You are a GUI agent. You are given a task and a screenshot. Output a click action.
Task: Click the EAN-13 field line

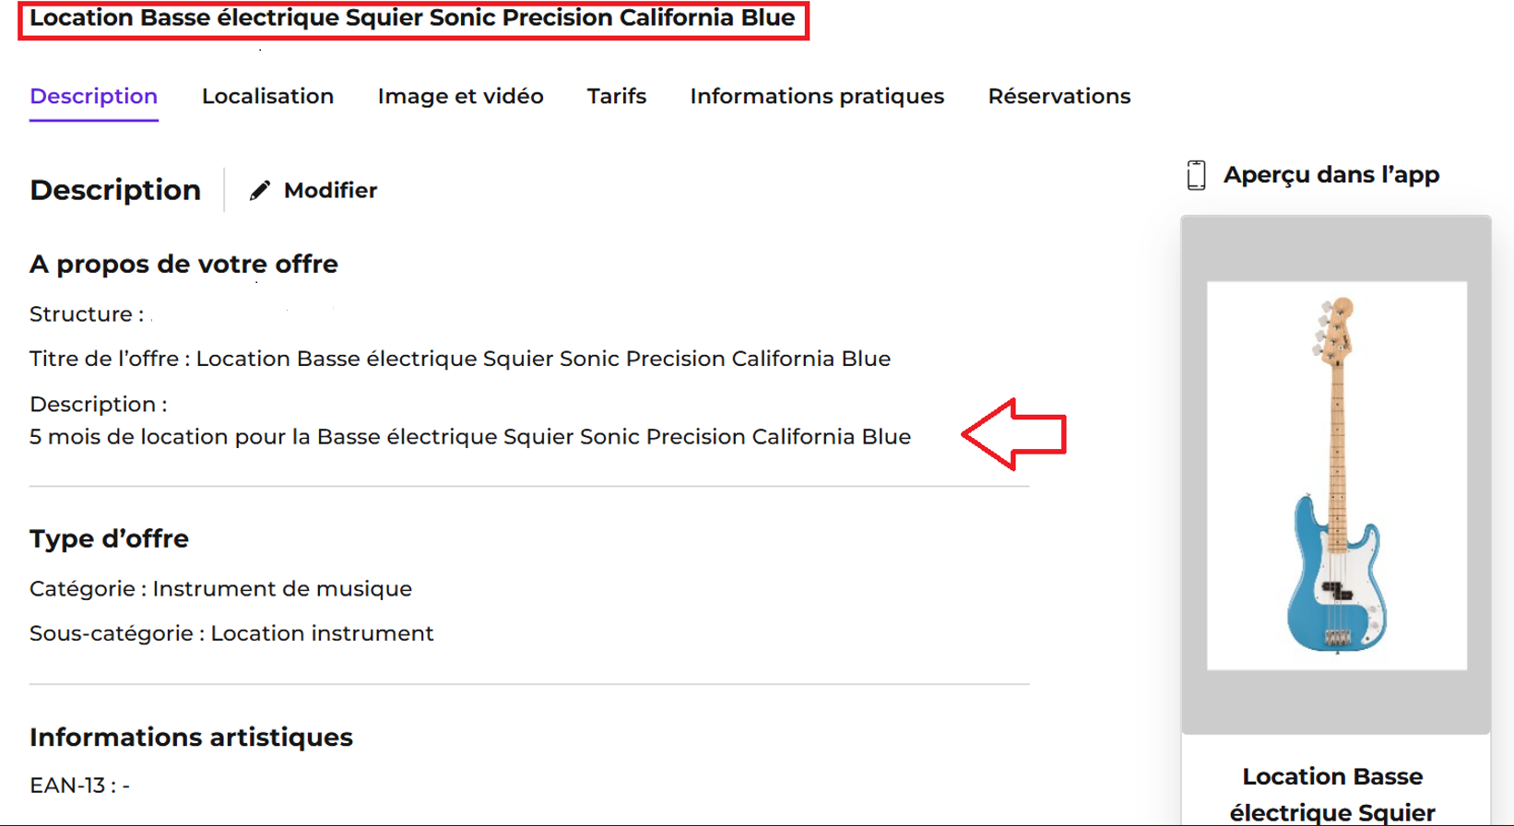tap(79, 785)
